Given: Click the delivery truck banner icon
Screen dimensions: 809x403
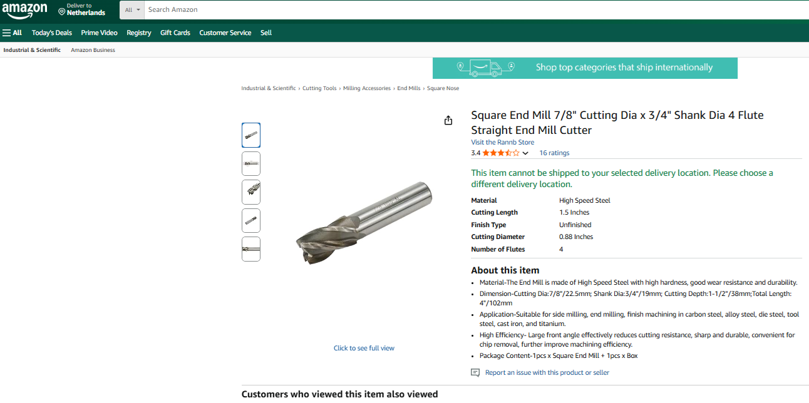Looking at the screenshot, I should (486, 68).
